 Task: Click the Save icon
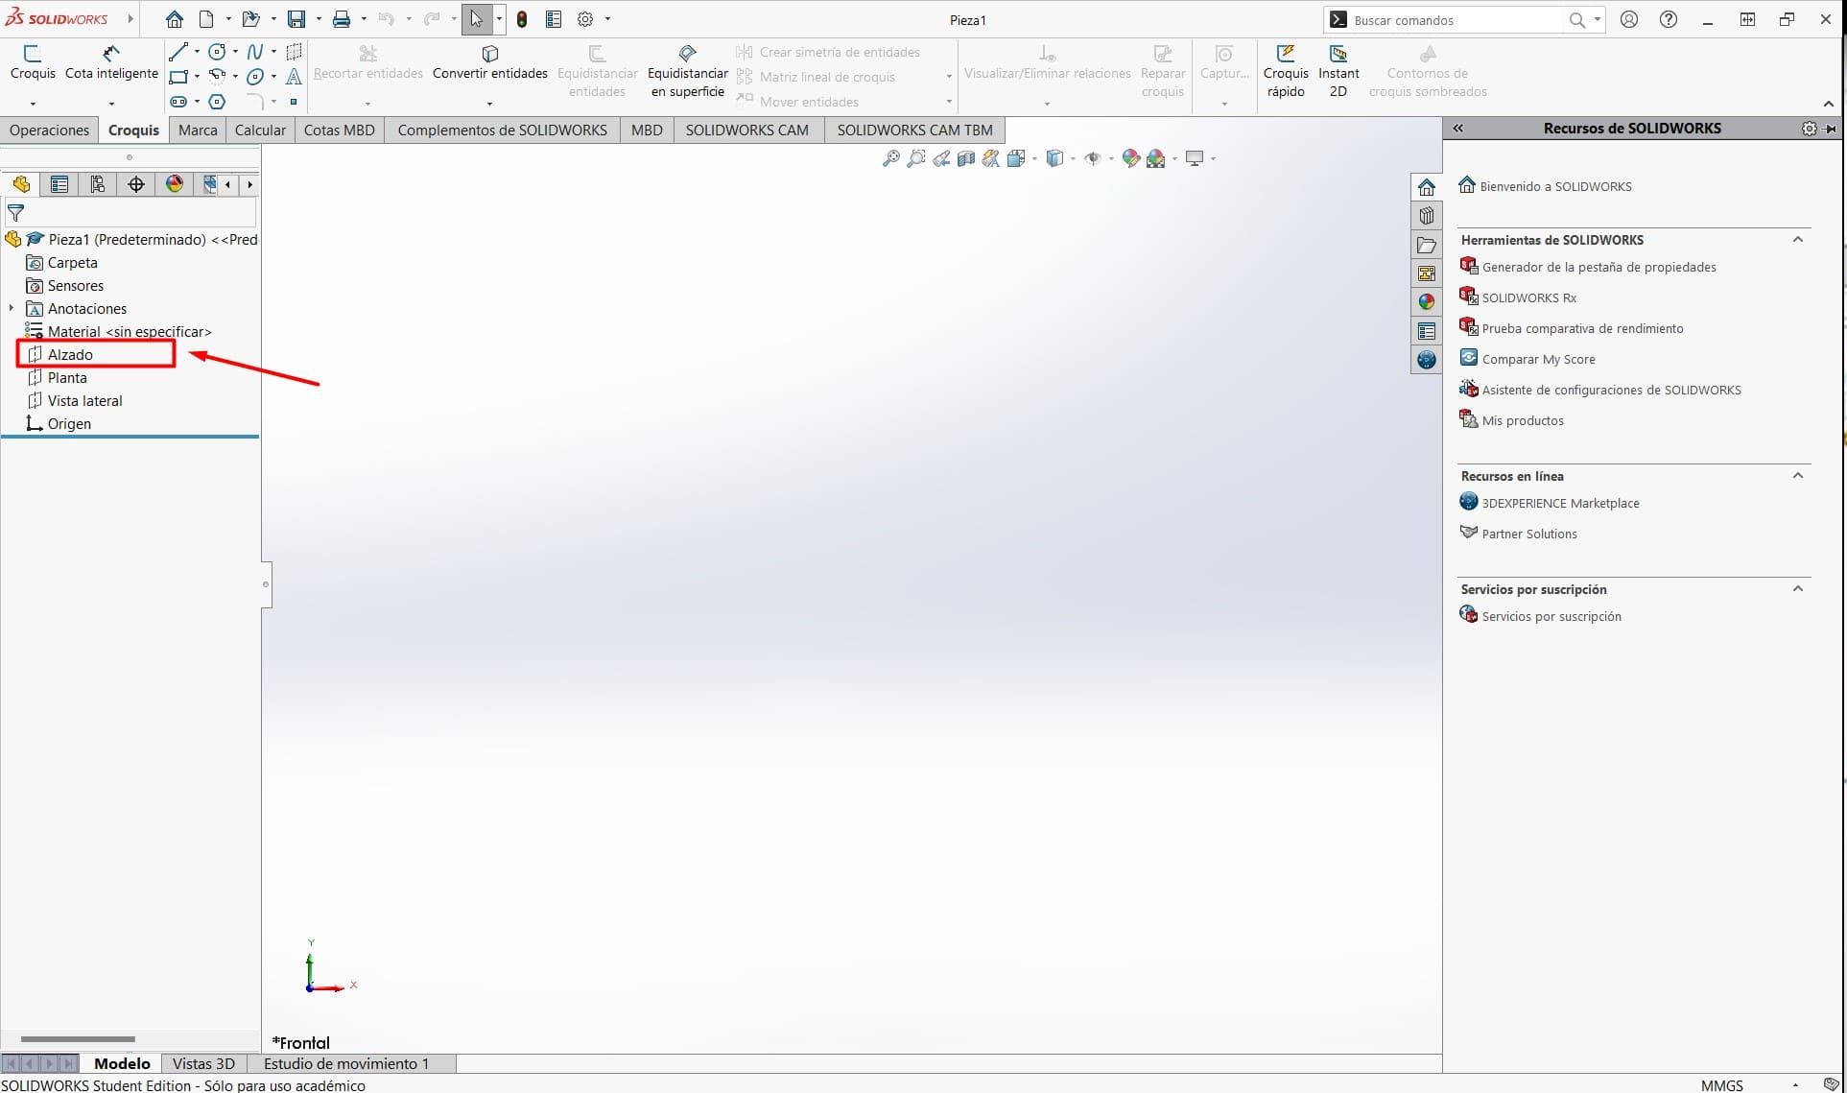296,19
